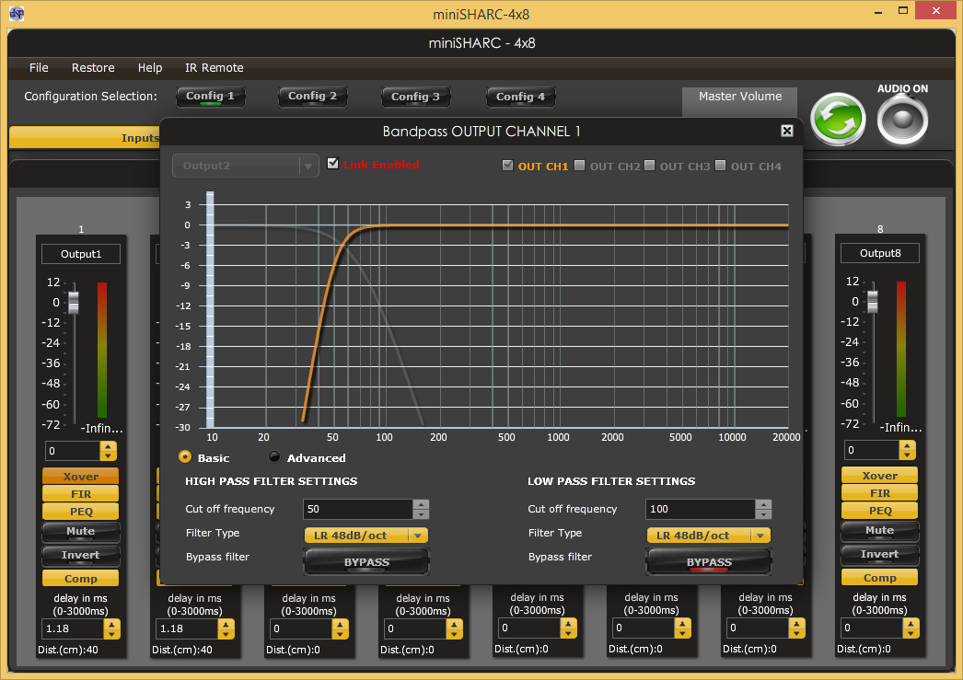Open Xover settings for Output1
This screenshot has width=963, height=680.
[80, 477]
